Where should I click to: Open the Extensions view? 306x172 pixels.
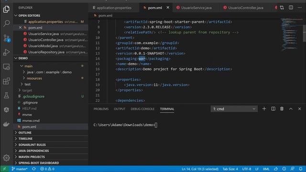pos(6,81)
